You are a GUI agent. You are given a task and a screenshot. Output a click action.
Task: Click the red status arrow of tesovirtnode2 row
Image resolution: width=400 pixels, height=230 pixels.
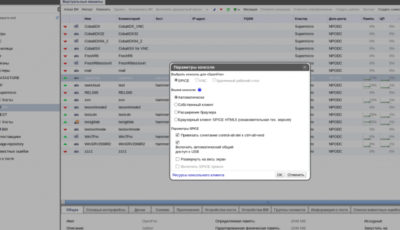(65, 108)
